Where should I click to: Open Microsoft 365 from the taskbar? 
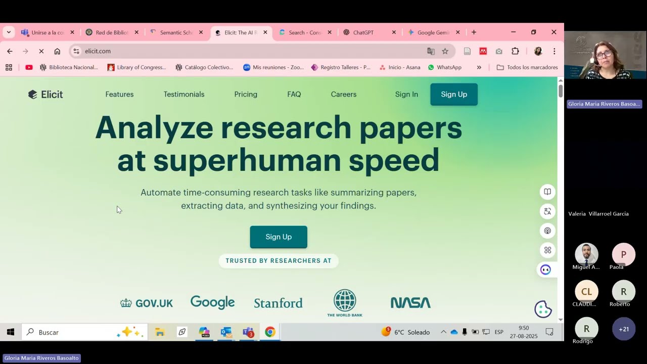coord(204,332)
